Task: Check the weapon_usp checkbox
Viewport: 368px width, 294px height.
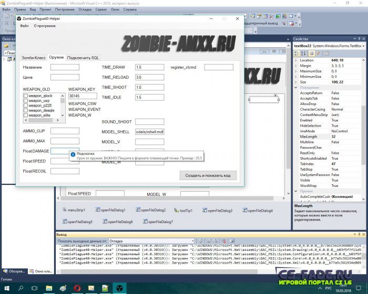Action: click(x=26, y=101)
